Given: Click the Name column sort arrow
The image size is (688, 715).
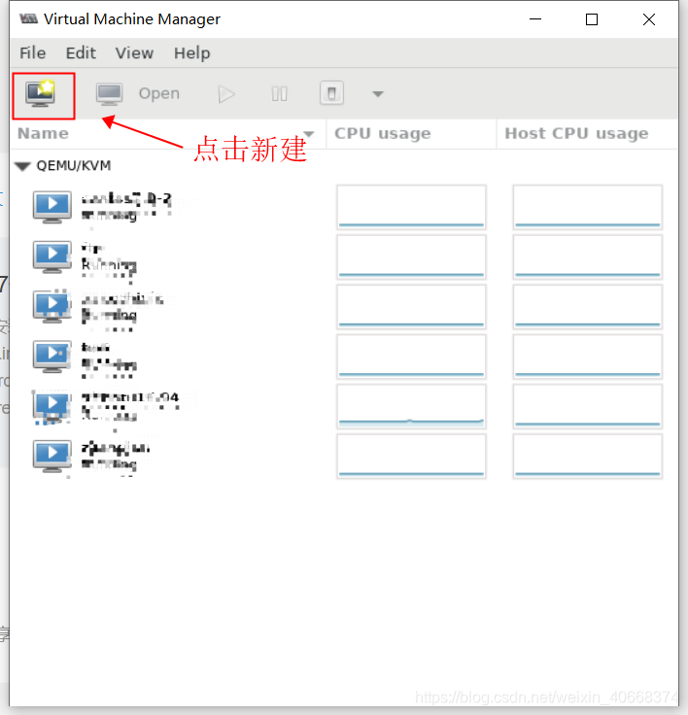Looking at the screenshot, I should click(309, 134).
